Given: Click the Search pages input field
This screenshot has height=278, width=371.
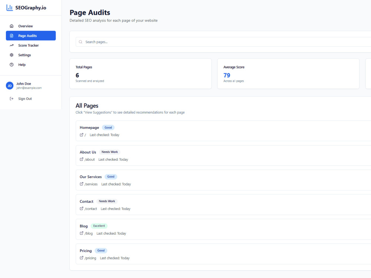Looking at the screenshot, I should click(223, 42).
